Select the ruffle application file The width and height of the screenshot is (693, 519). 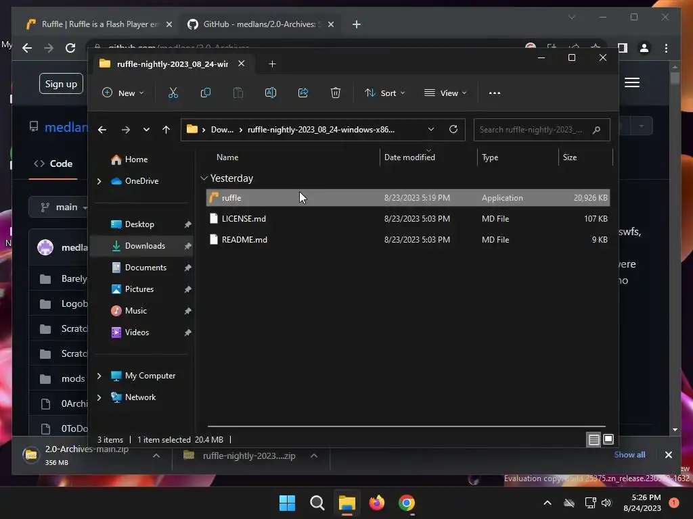(x=408, y=198)
